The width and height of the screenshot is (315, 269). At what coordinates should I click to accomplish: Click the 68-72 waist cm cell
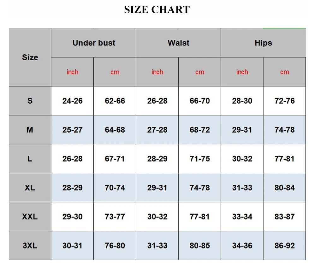click(199, 129)
